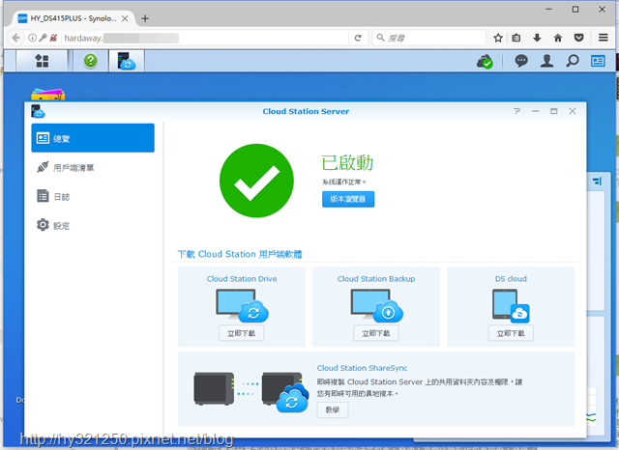Reload the page in Firefox

[358, 38]
